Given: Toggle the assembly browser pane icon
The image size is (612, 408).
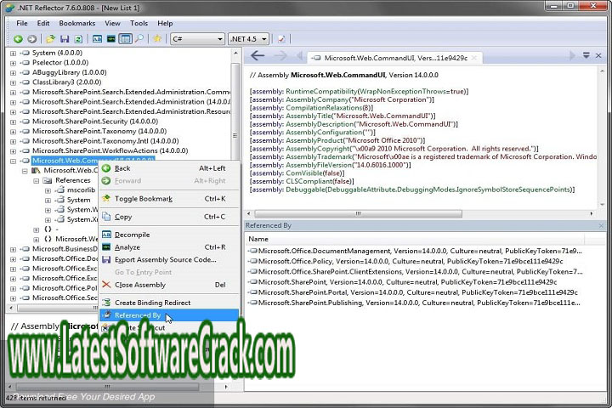Looking at the screenshot, I should tap(125, 39).
